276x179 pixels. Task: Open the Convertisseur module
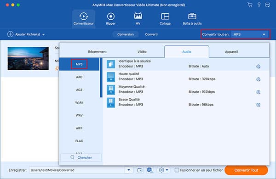pos(84,19)
